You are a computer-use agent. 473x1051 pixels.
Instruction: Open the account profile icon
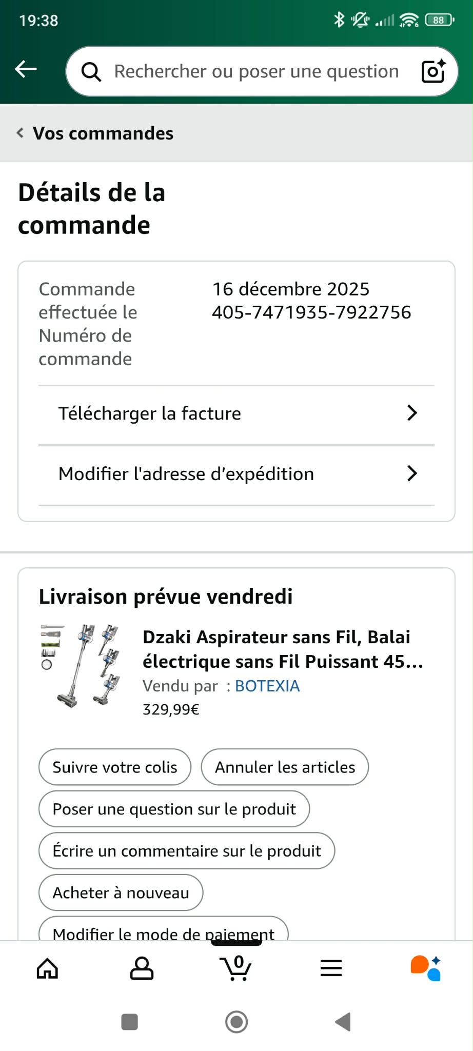tap(142, 968)
